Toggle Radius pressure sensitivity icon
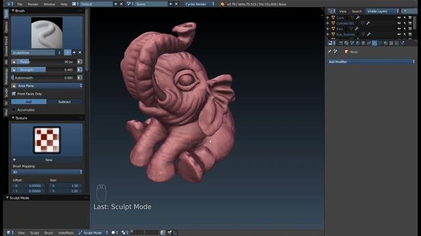Image resolution: width=421 pixels, height=236 pixels. click(x=80, y=62)
